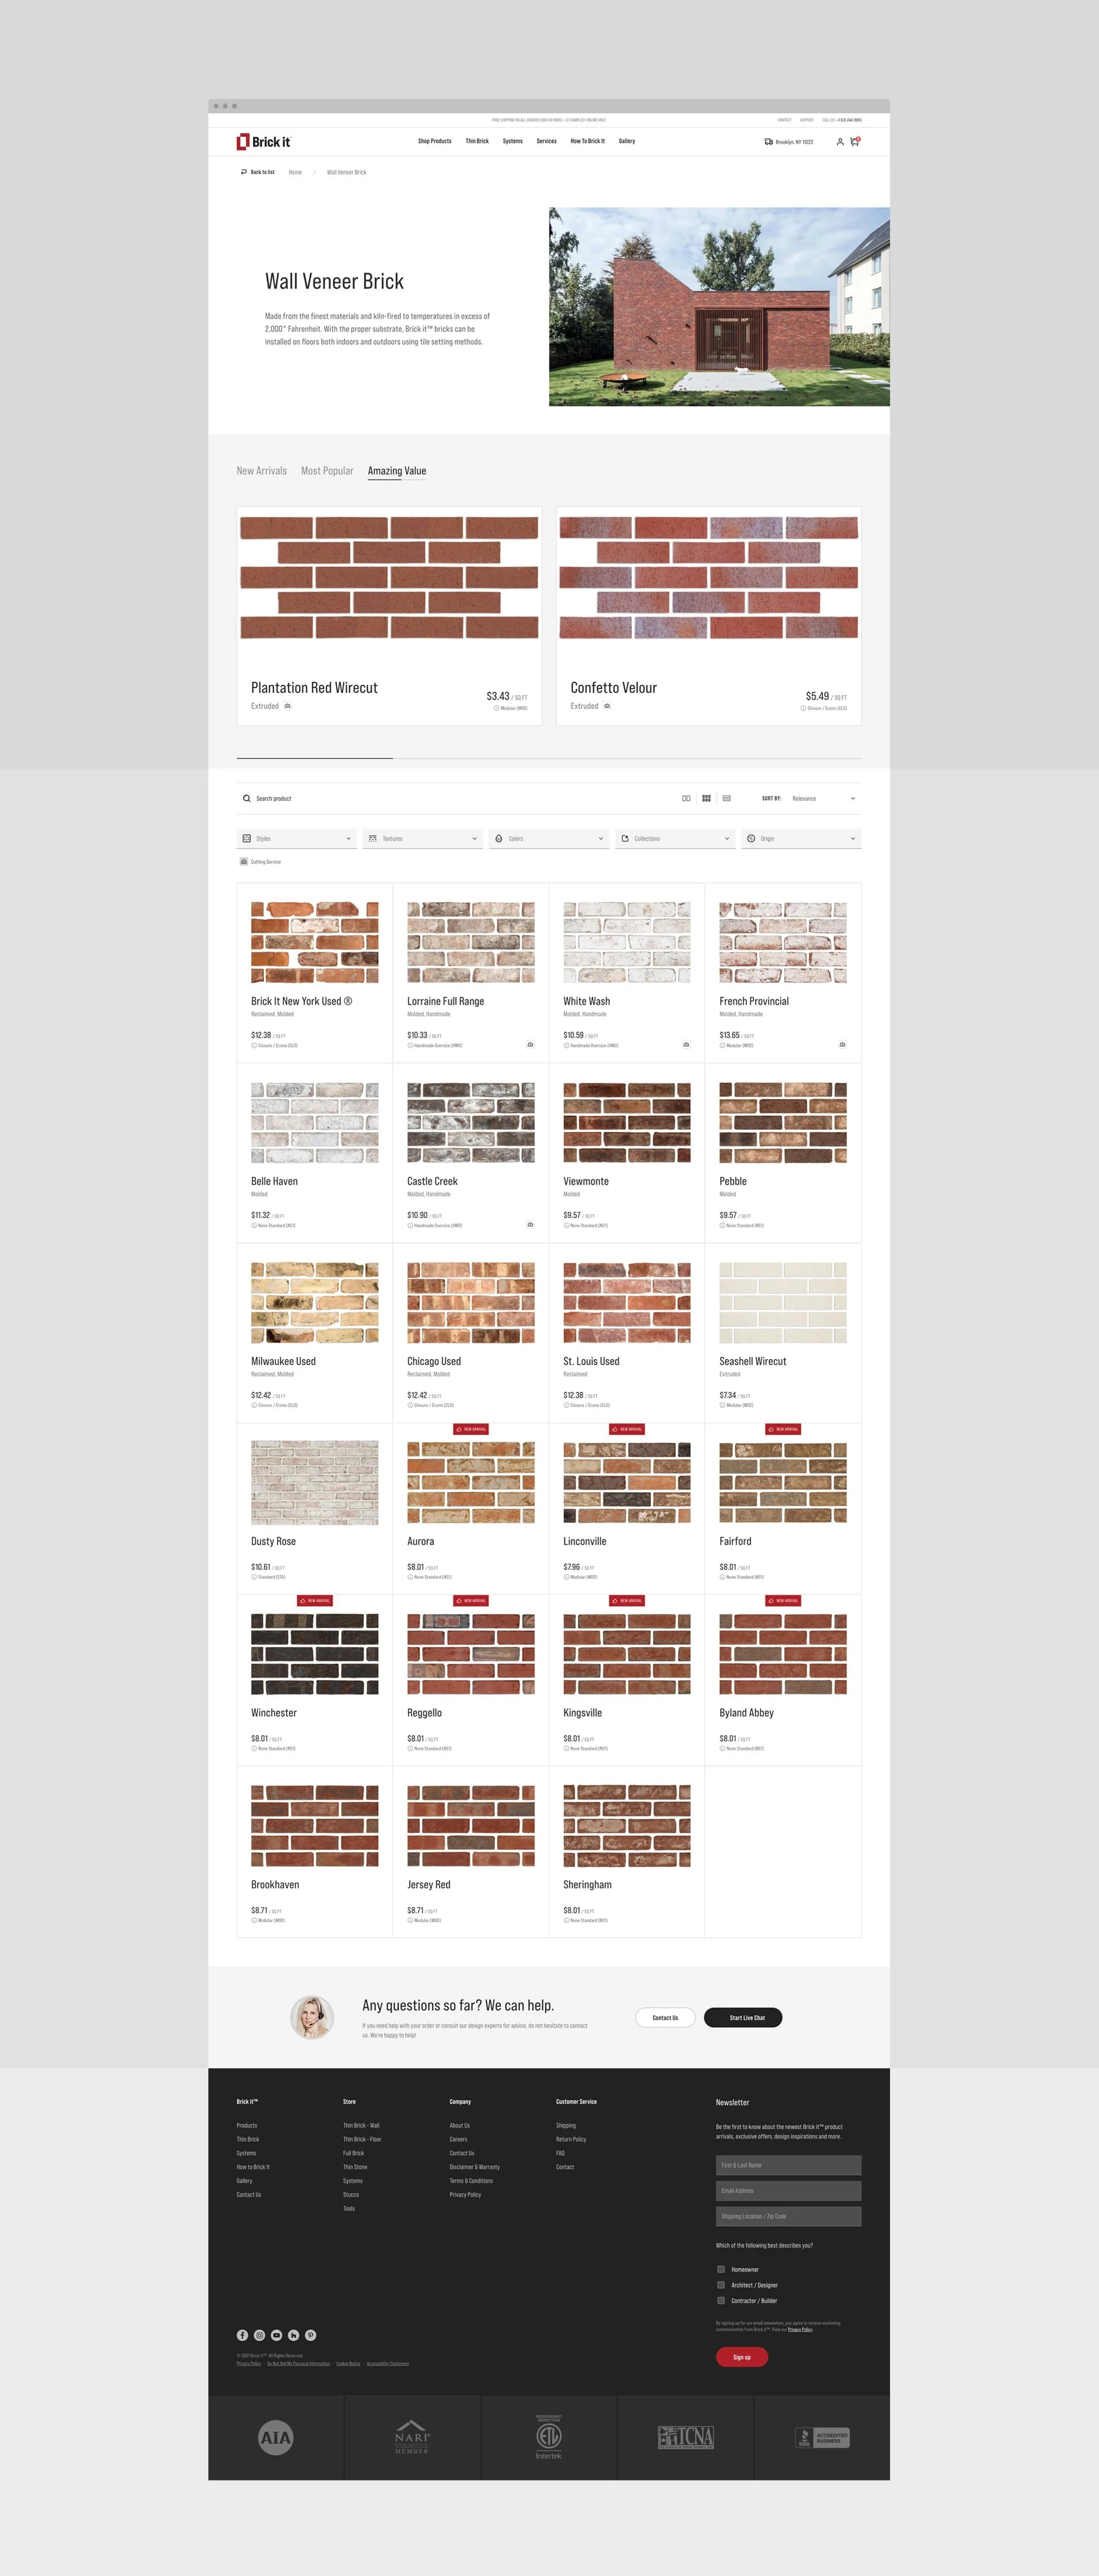Expand the Colors filter dropdown

tap(549, 838)
